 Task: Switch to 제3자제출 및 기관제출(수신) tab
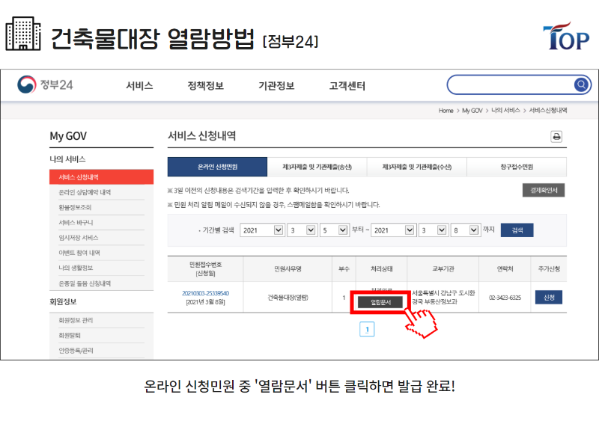[417, 167]
